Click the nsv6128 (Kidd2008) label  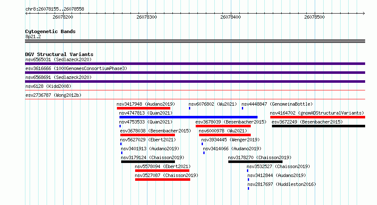pyautogui.click(x=48, y=86)
